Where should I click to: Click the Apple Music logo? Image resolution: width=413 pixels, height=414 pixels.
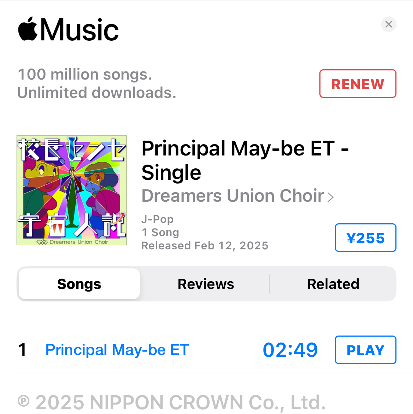click(68, 29)
